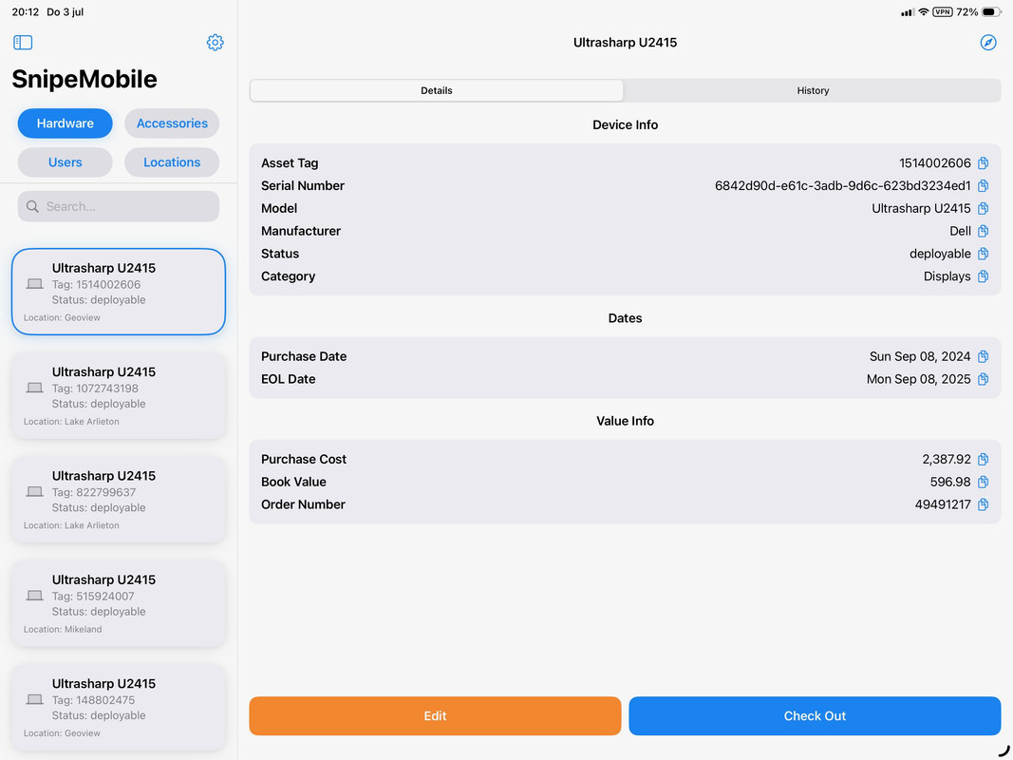The image size is (1013, 760).
Task: Open the Users category
Action: pyautogui.click(x=66, y=162)
